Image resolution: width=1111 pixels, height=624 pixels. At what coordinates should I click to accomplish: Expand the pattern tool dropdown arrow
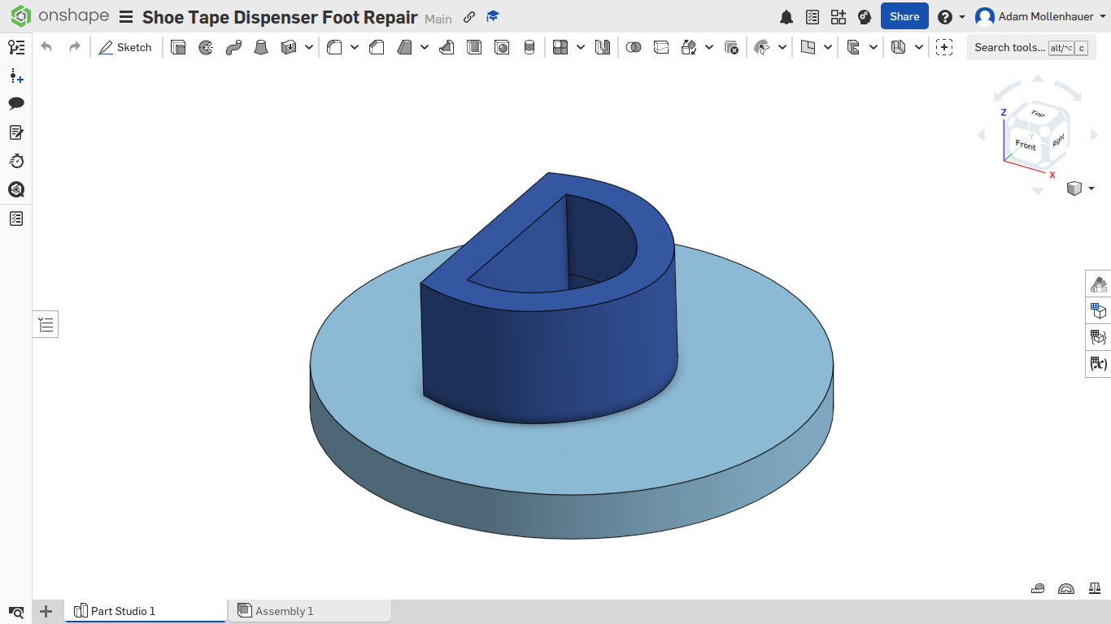581,47
